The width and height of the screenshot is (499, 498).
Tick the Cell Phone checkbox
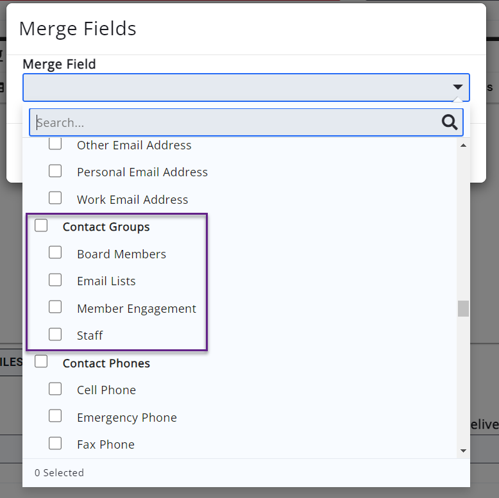[x=55, y=389]
